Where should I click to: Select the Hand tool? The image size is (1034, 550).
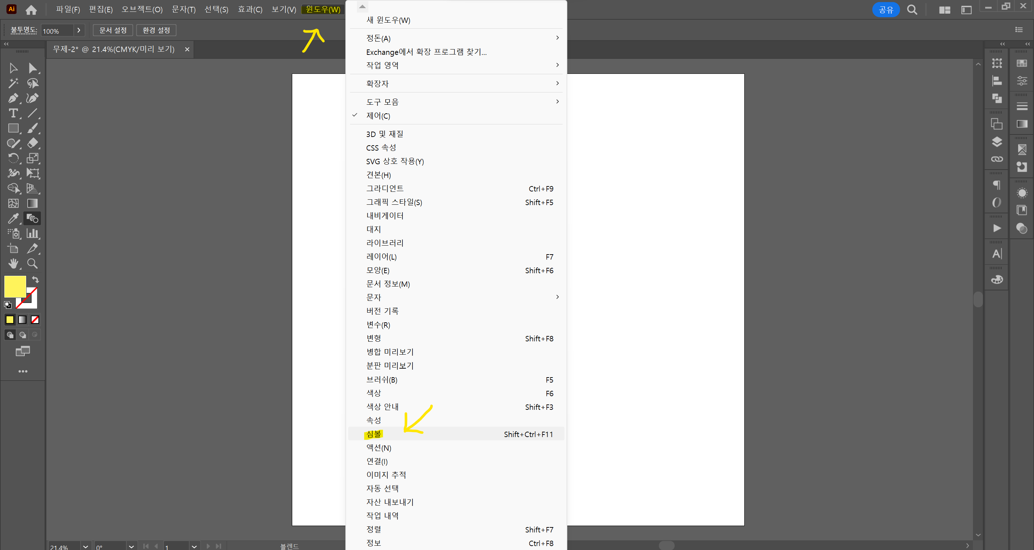click(13, 264)
